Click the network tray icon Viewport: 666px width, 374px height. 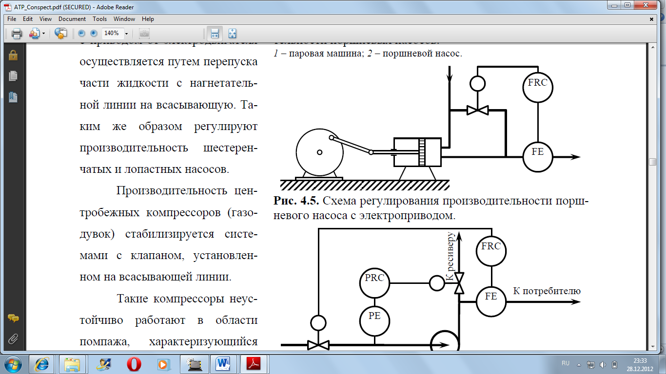click(x=591, y=364)
